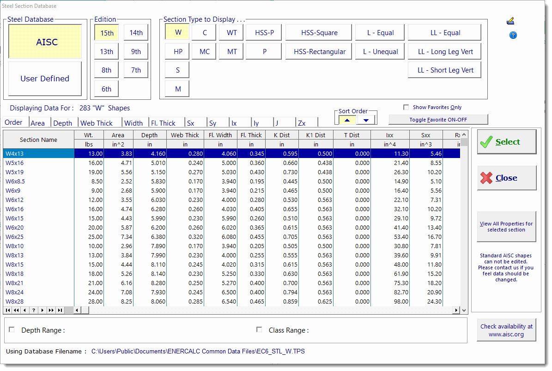Enable Show Favorites Only checkbox
Screen dimensions: 552x371
406,107
